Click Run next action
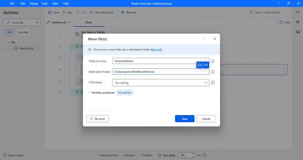Screen dimensions: 303x160 tap(102, 13)
